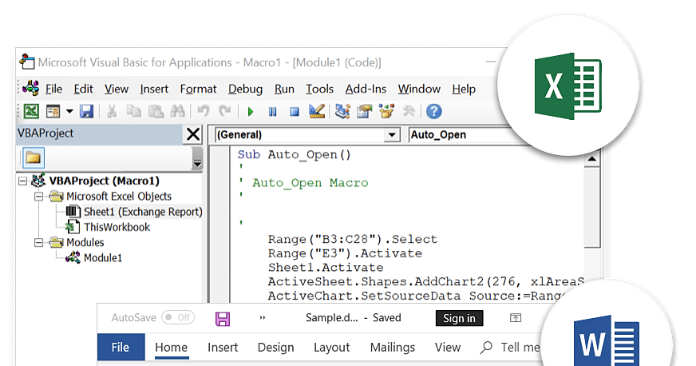The height and width of the screenshot is (366, 696).
Task: Click the Reset (stop) toolbar icon
Action: tap(294, 111)
